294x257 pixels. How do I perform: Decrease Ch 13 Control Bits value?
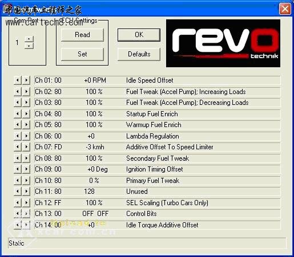[x=18, y=214]
